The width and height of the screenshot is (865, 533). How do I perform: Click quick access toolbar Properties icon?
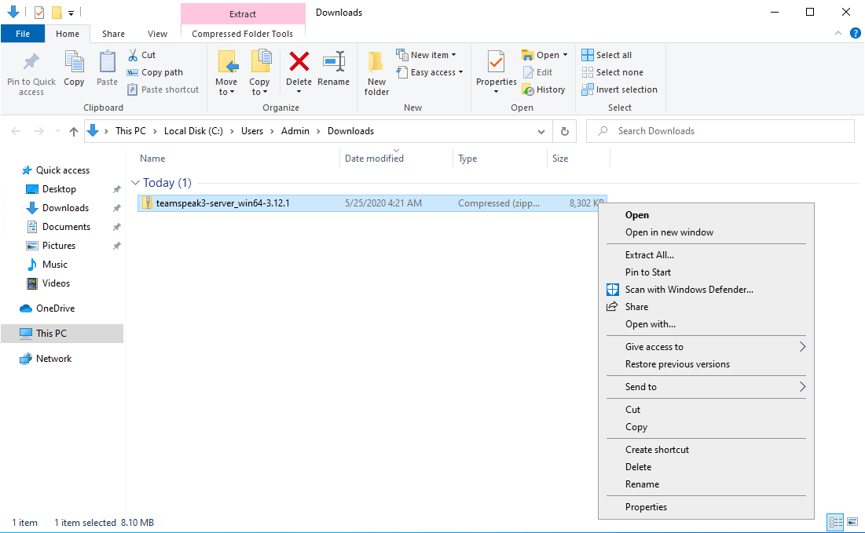(38, 12)
